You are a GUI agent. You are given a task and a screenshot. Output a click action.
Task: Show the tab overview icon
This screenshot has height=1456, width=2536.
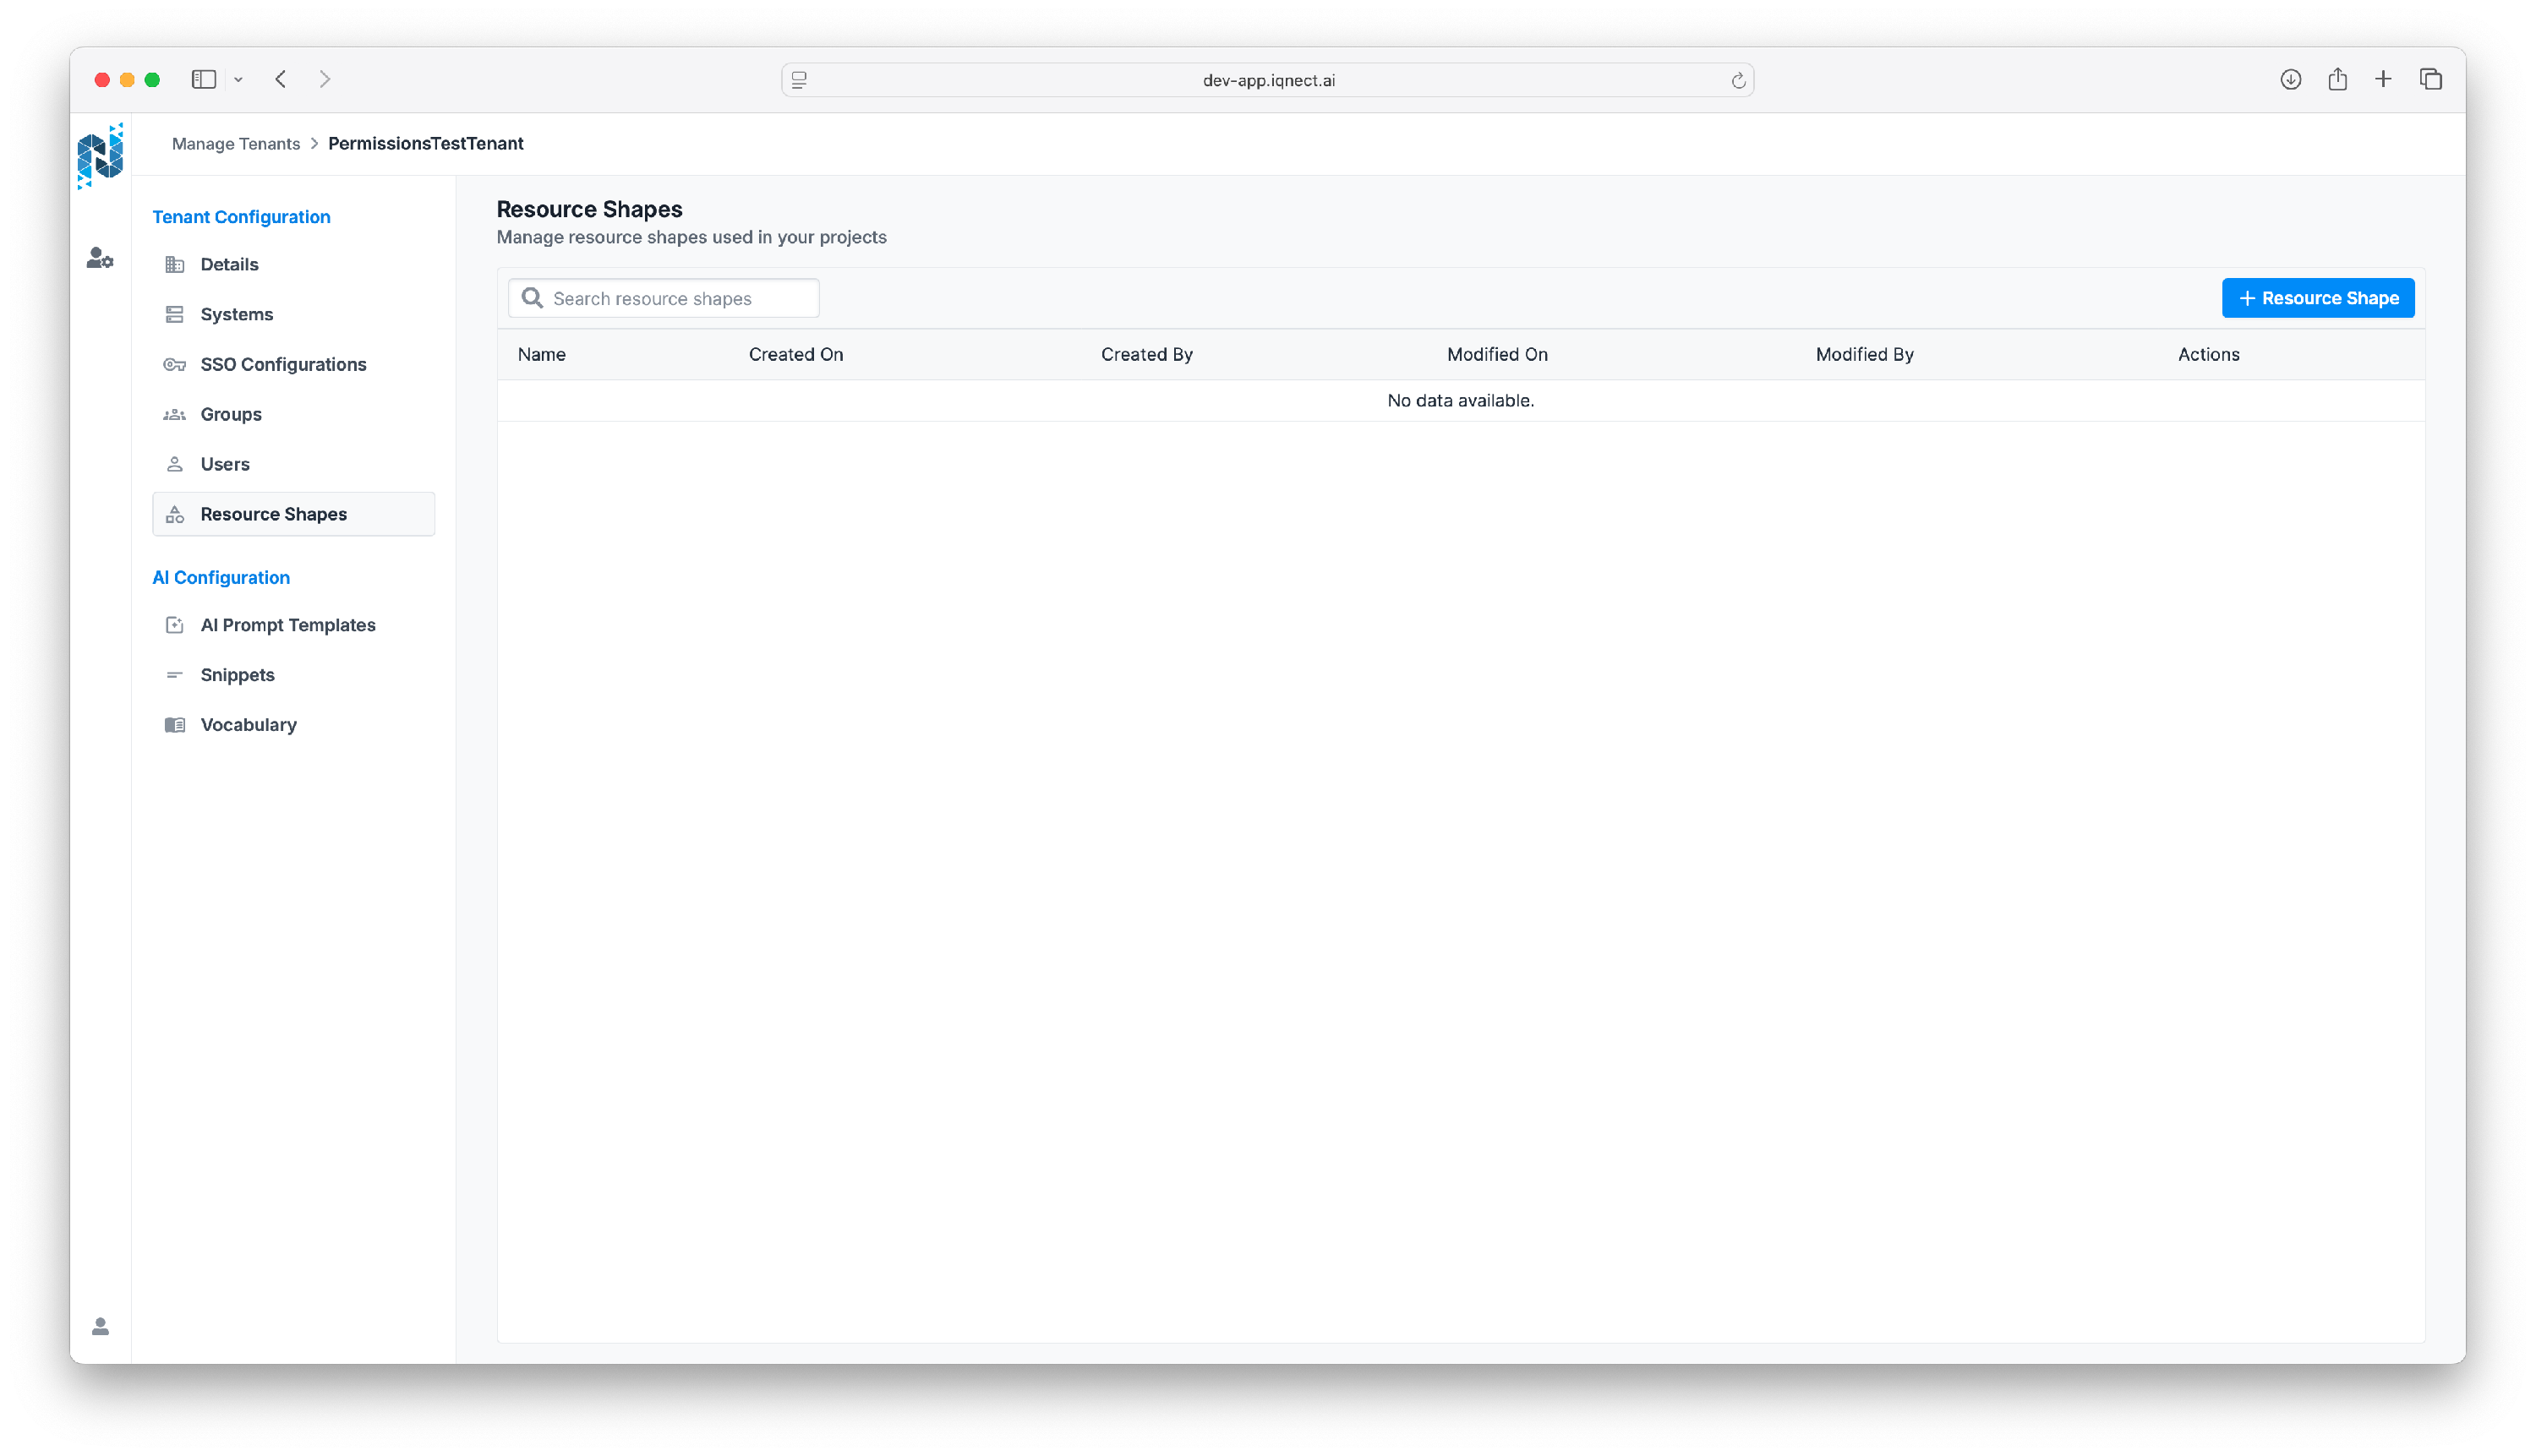[2430, 79]
